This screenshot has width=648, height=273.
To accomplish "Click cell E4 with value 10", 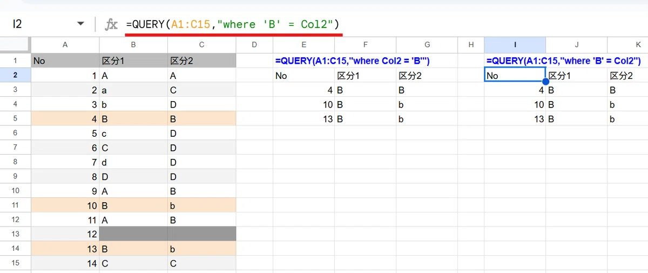I will [x=303, y=104].
